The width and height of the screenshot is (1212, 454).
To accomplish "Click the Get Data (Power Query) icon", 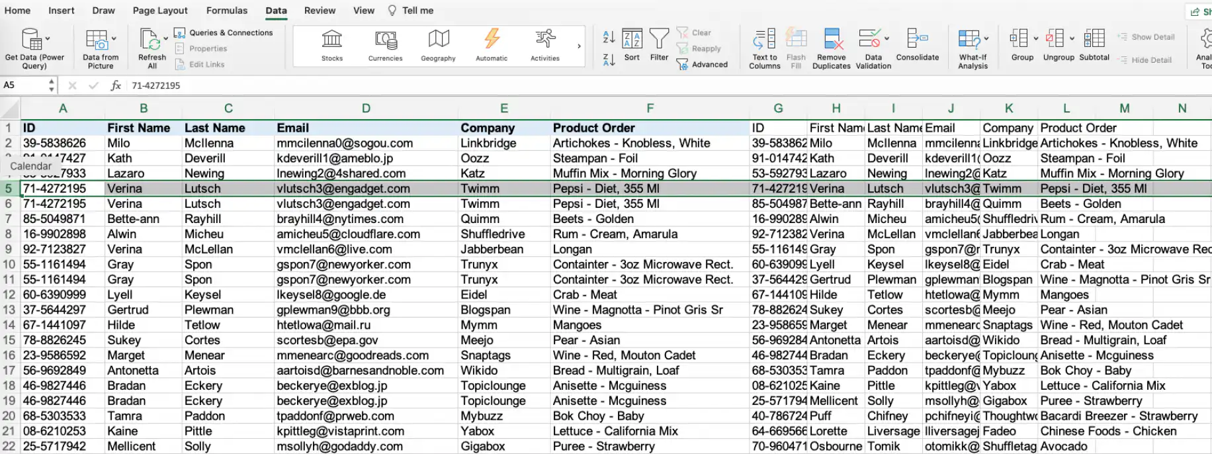I will coord(30,39).
